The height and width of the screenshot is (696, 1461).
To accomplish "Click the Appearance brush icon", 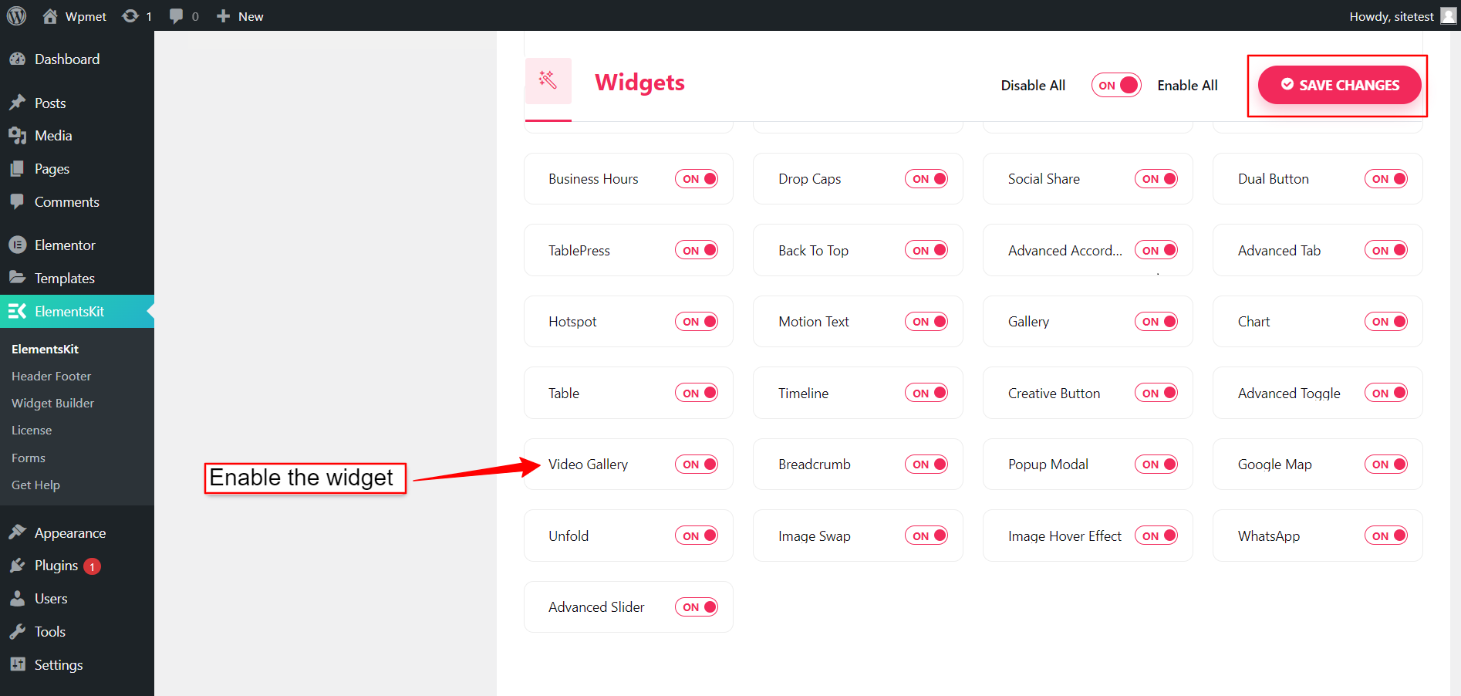I will 17,532.
